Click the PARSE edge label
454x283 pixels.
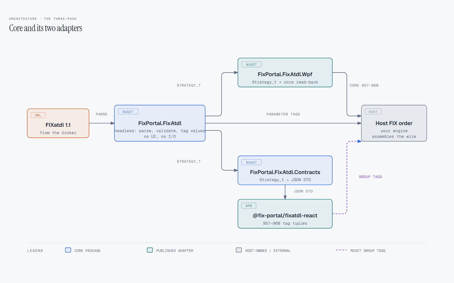(102, 114)
